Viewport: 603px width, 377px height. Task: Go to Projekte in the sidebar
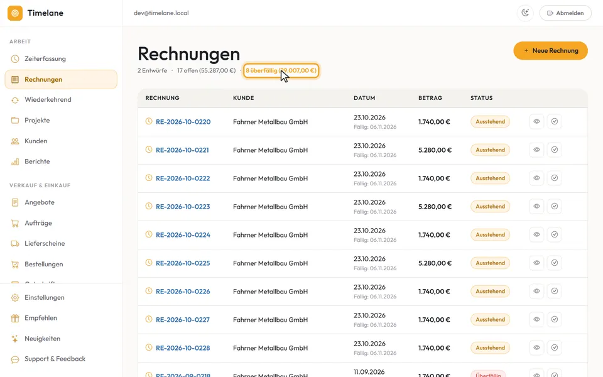coord(61,121)
